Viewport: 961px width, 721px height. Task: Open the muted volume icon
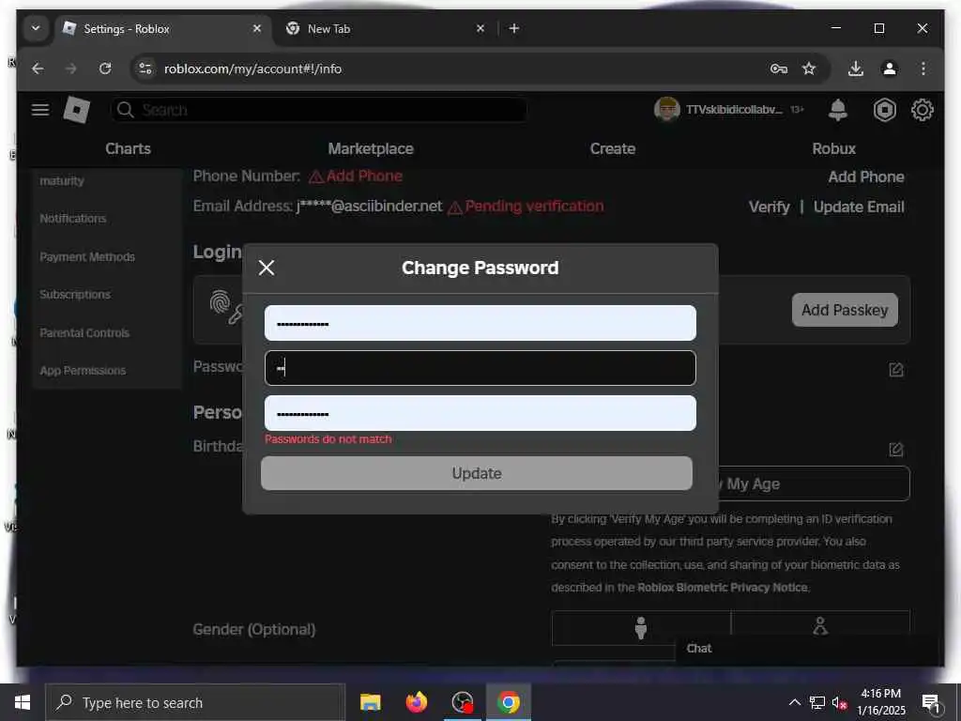(839, 702)
